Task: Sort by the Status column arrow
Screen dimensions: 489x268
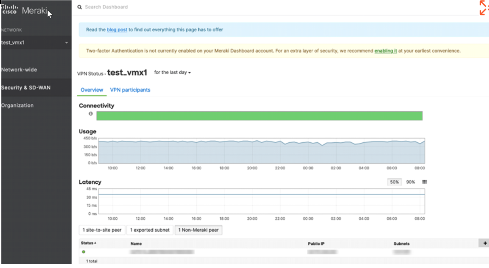Action: 95,243
